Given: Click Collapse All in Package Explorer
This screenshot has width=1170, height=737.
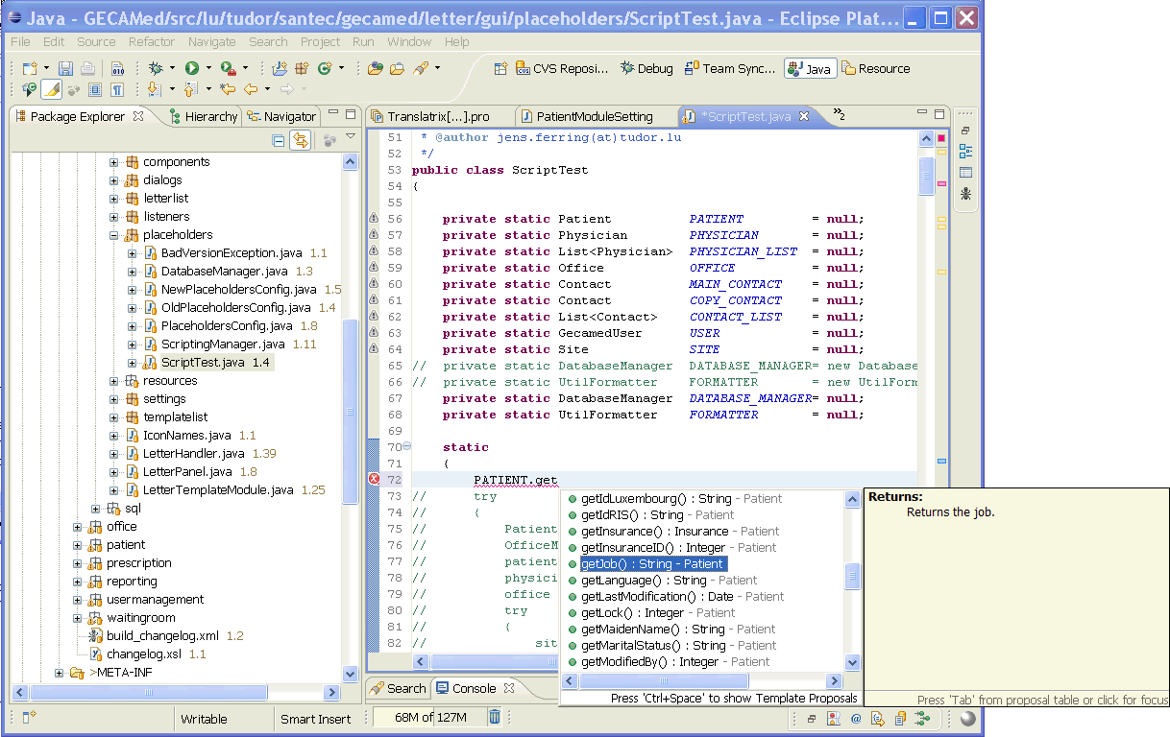Looking at the screenshot, I should point(278,140).
